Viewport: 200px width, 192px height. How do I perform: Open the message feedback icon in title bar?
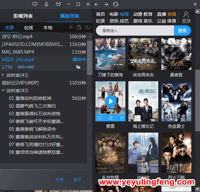tap(35, 4)
